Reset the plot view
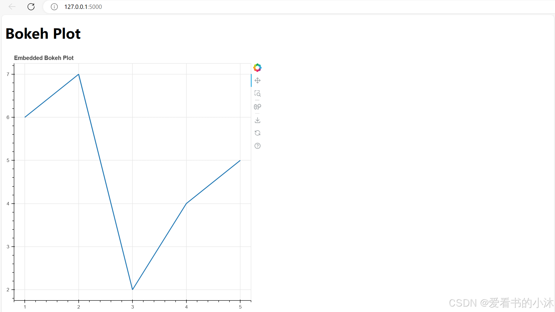The width and height of the screenshot is (555, 312). (257, 133)
